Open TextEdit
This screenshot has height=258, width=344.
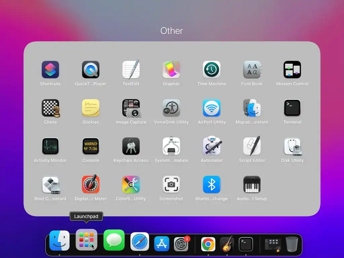pyautogui.click(x=131, y=70)
